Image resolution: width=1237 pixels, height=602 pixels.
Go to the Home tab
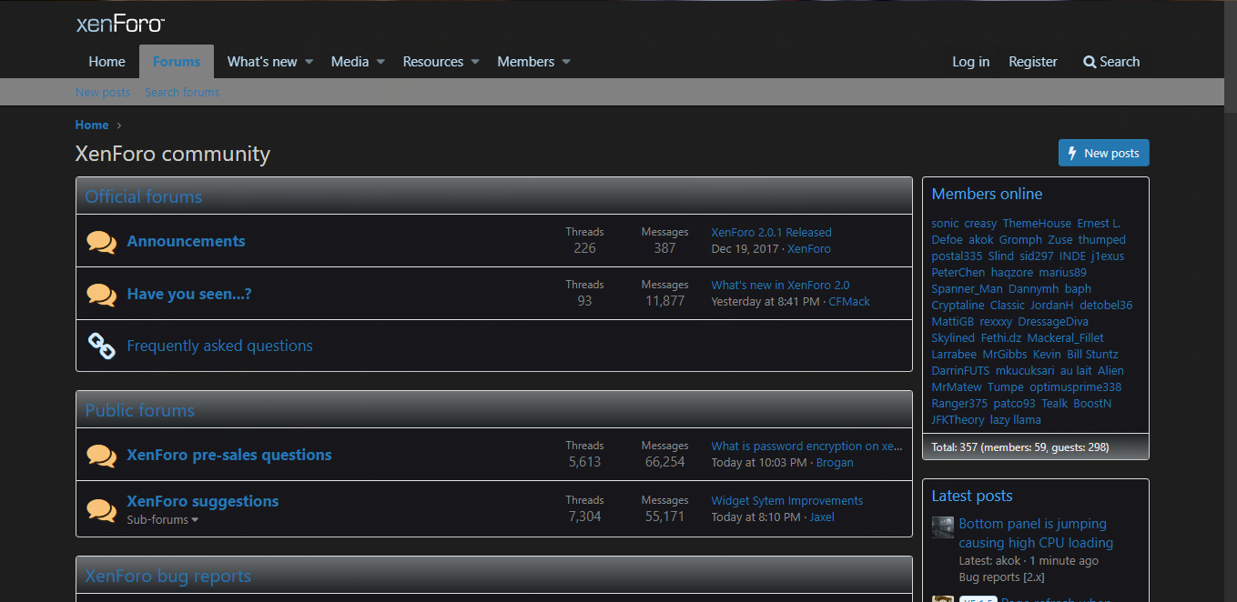pos(106,62)
